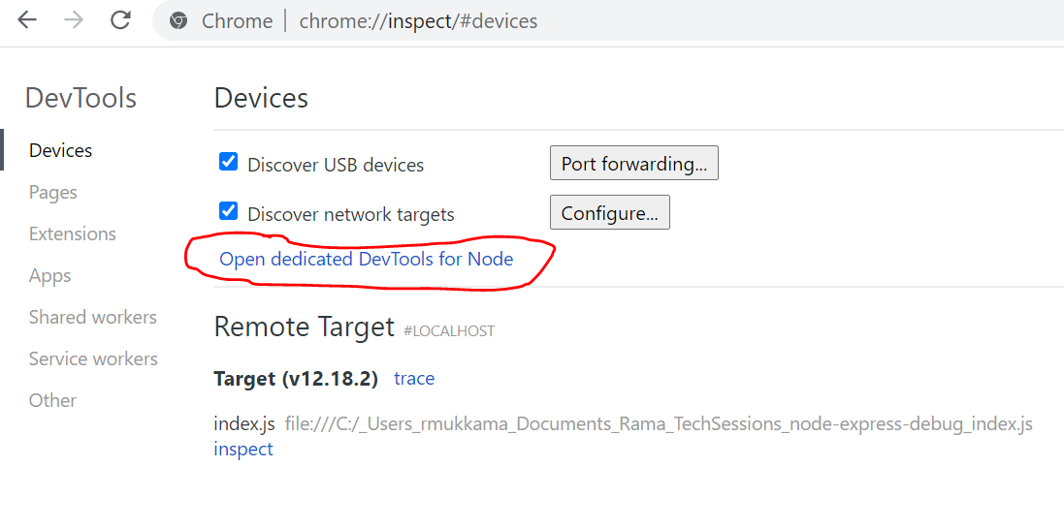Click the address bar URL field
Viewport: 1064px width, 529px height.
click(x=582, y=21)
